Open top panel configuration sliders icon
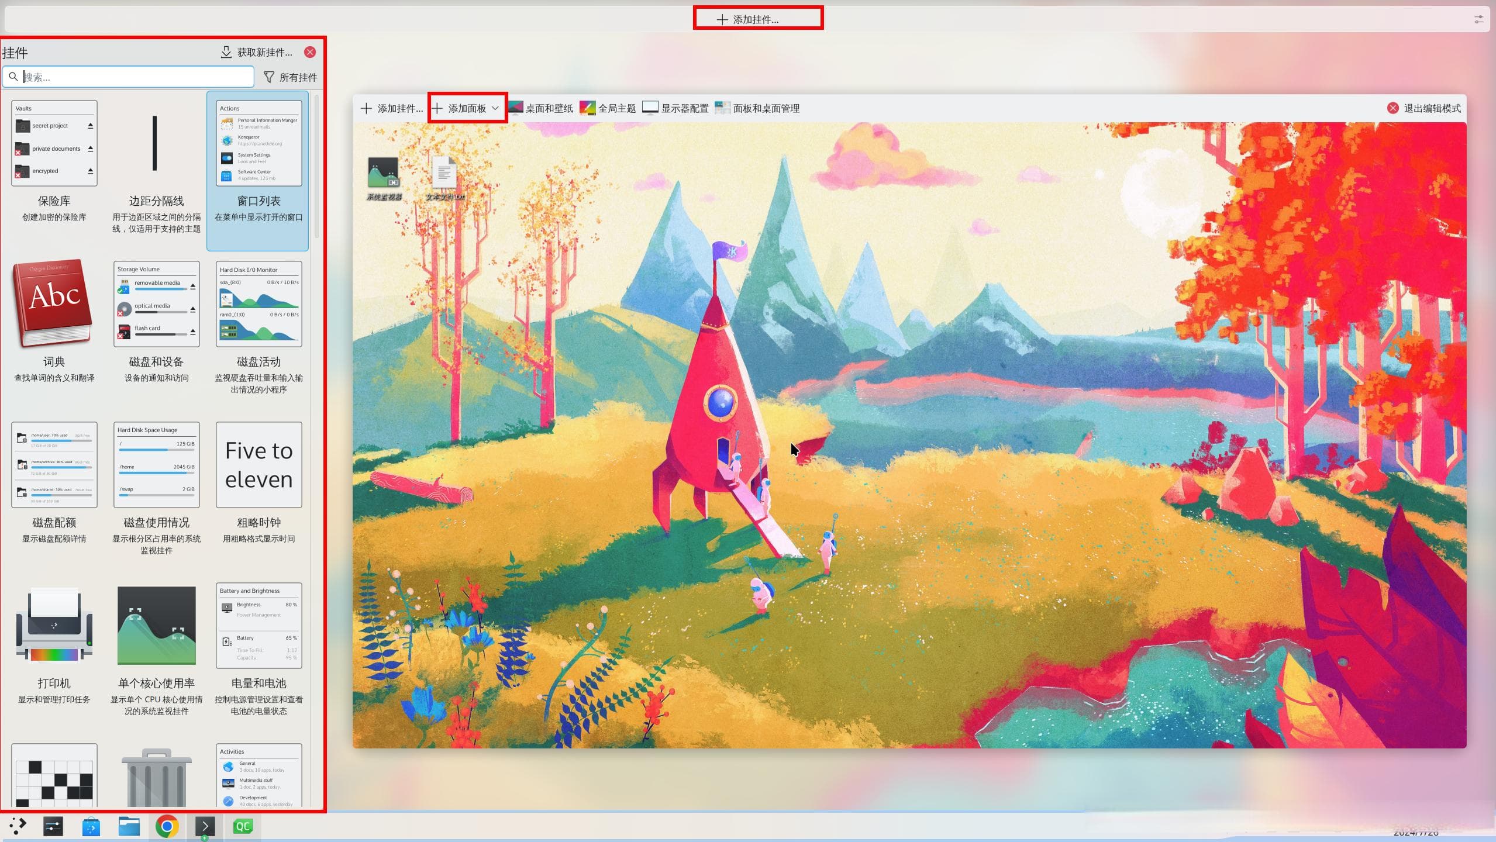 1479,19
